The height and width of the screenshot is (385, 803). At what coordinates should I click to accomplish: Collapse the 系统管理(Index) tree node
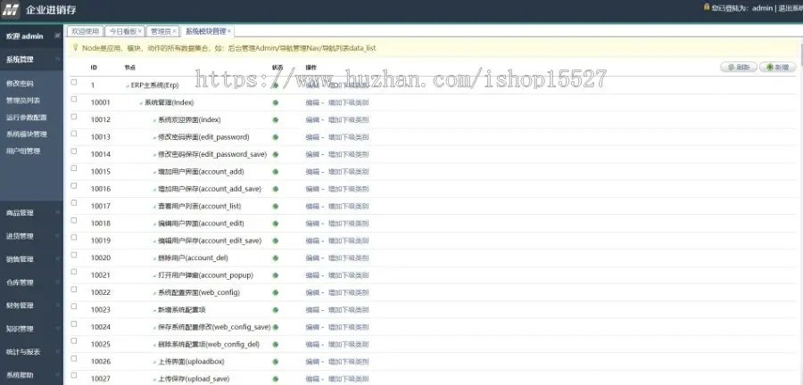coord(141,103)
